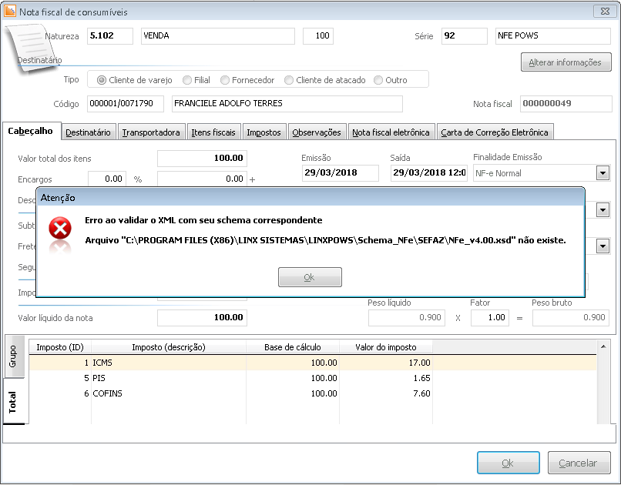
Task: Open the Impostos tab
Action: point(264,132)
